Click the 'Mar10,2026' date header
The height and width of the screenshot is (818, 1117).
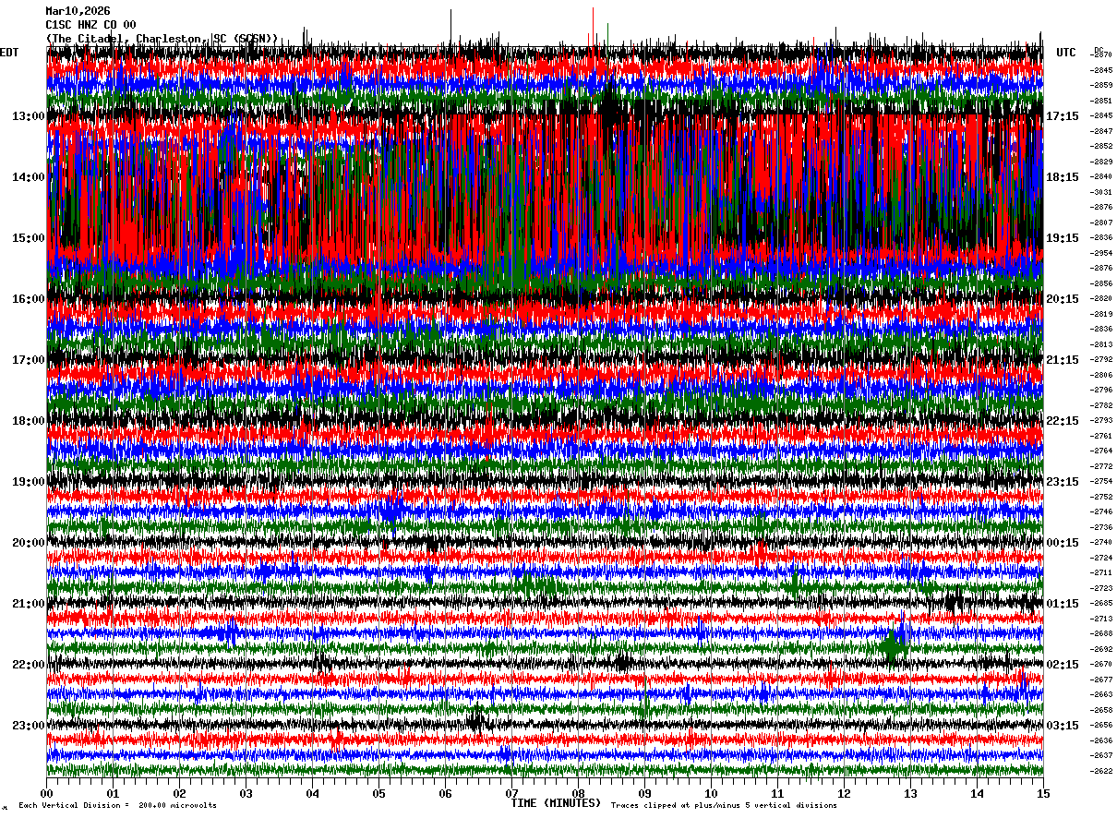78,11
